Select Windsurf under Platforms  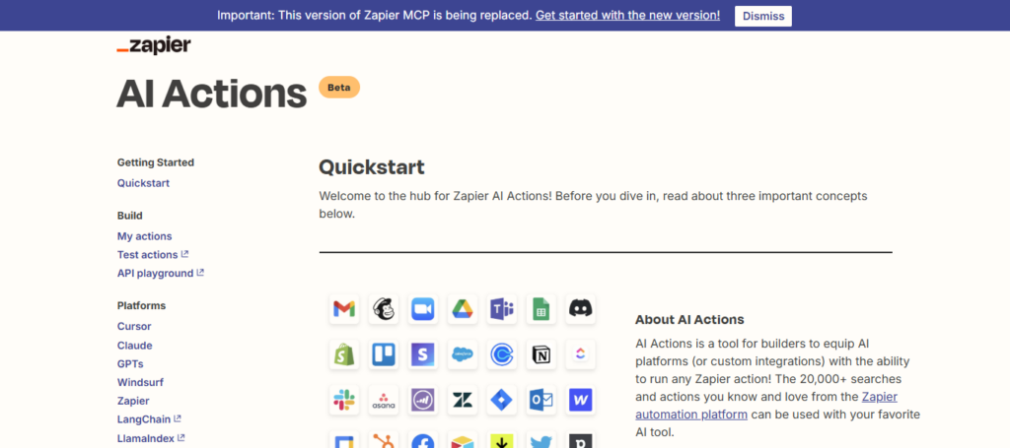pyautogui.click(x=140, y=382)
